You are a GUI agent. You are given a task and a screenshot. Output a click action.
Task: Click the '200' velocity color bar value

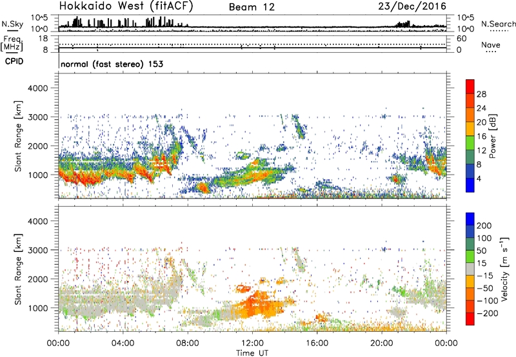coord(484,226)
